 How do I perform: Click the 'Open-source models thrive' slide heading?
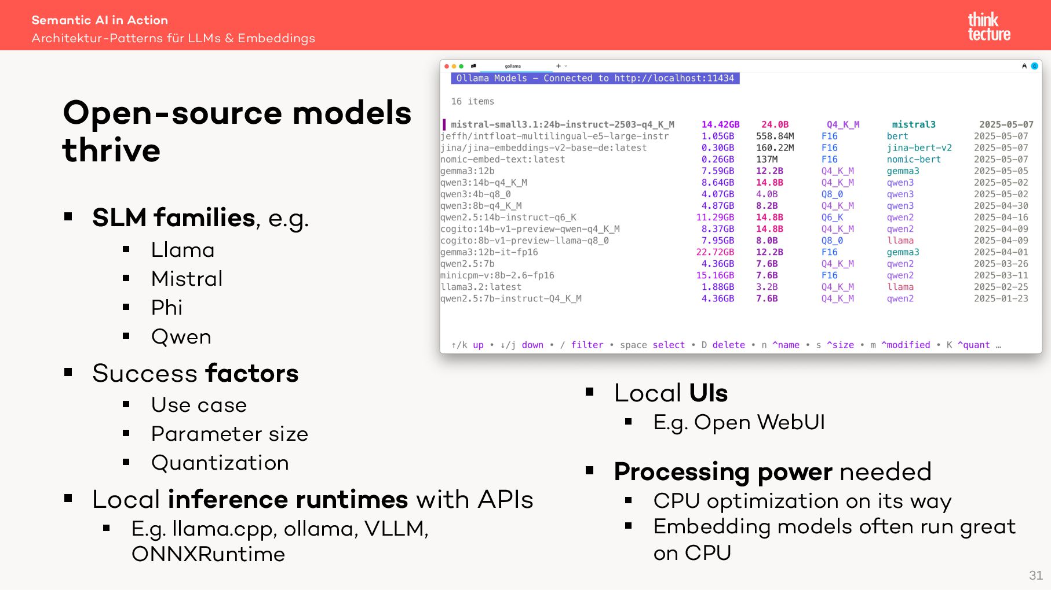(x=237, y=131)
